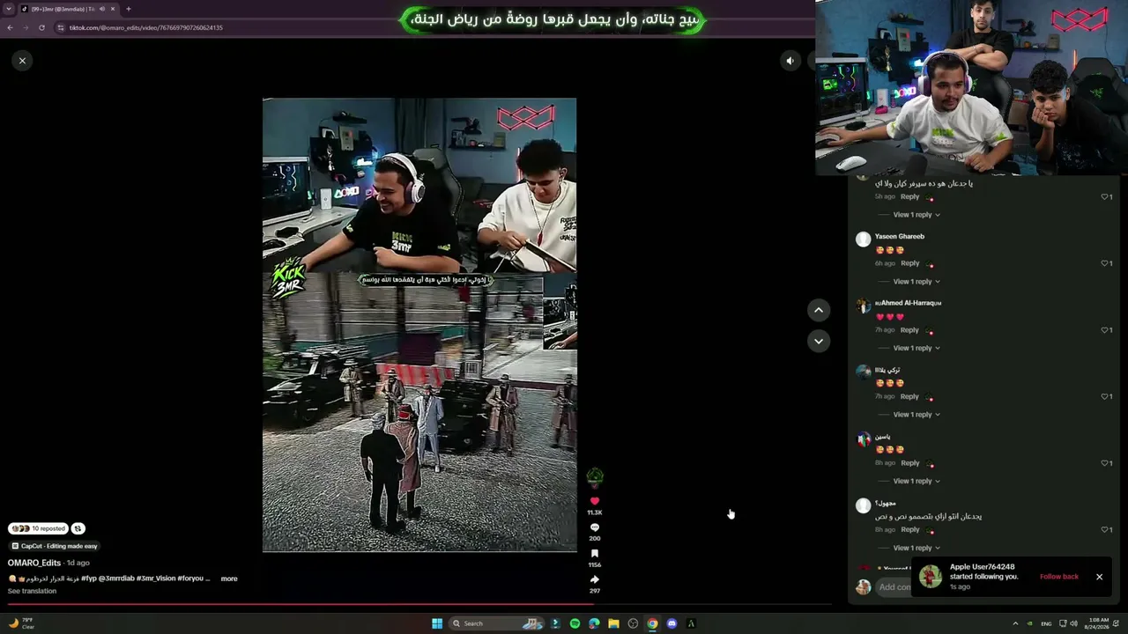Like the video with 11.3K likes
1128x634 pixels.
click(595, 501)
